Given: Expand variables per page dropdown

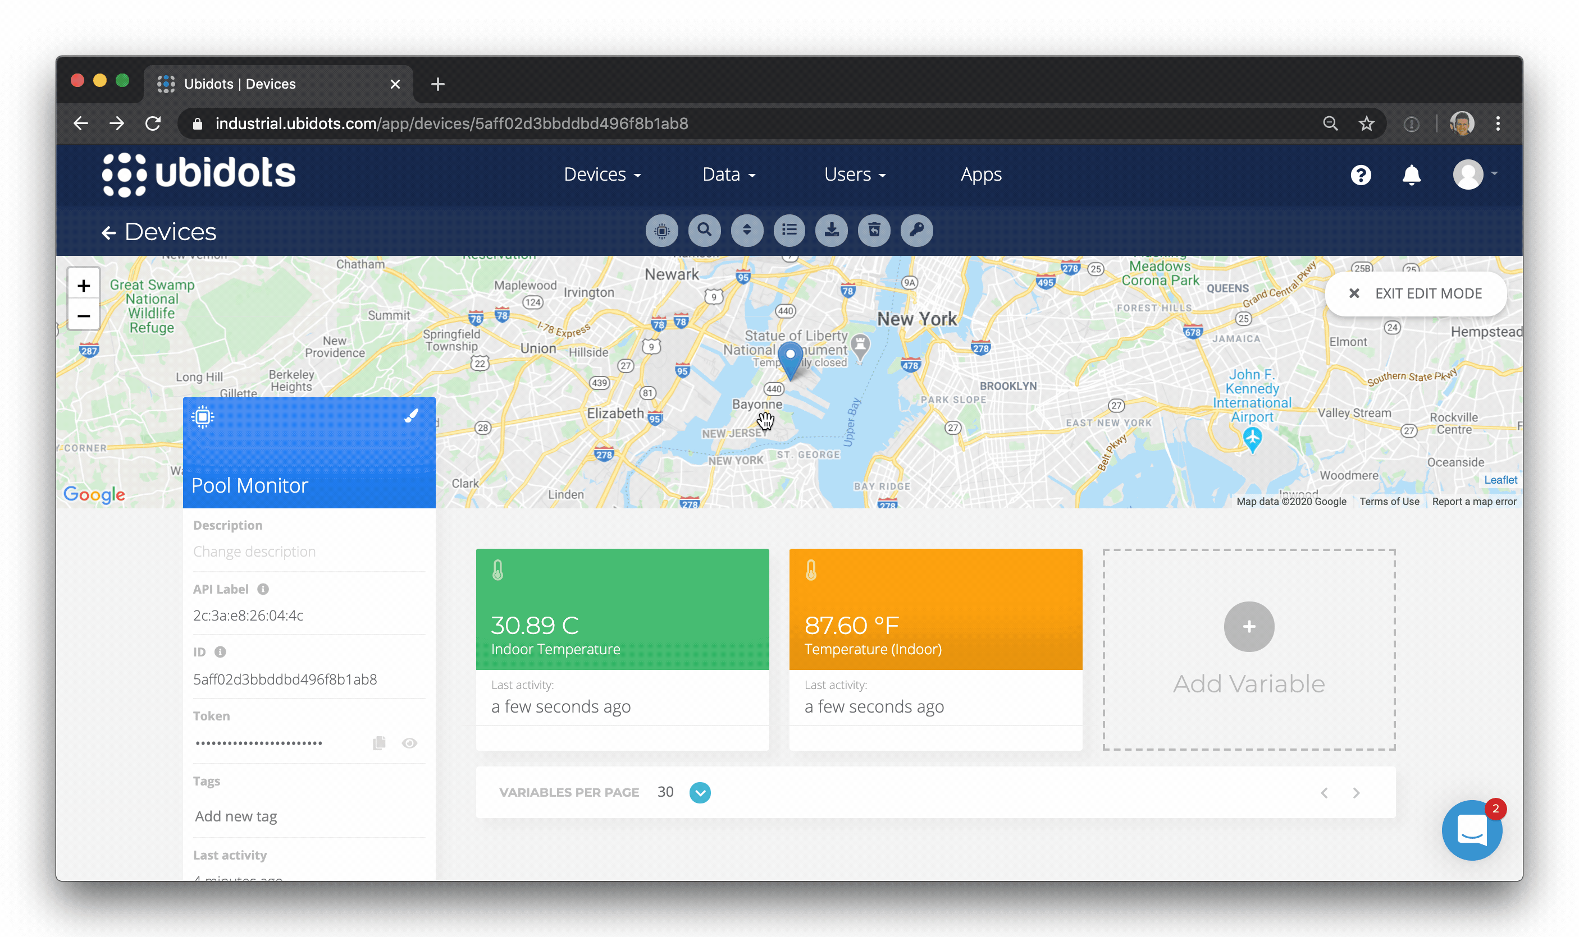Looking at the screenshot, I should tap(700, 792).
